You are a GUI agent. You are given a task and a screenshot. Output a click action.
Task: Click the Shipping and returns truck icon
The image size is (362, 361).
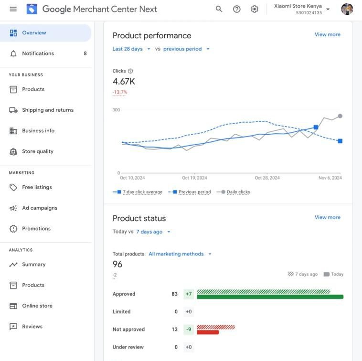point(13,110)
